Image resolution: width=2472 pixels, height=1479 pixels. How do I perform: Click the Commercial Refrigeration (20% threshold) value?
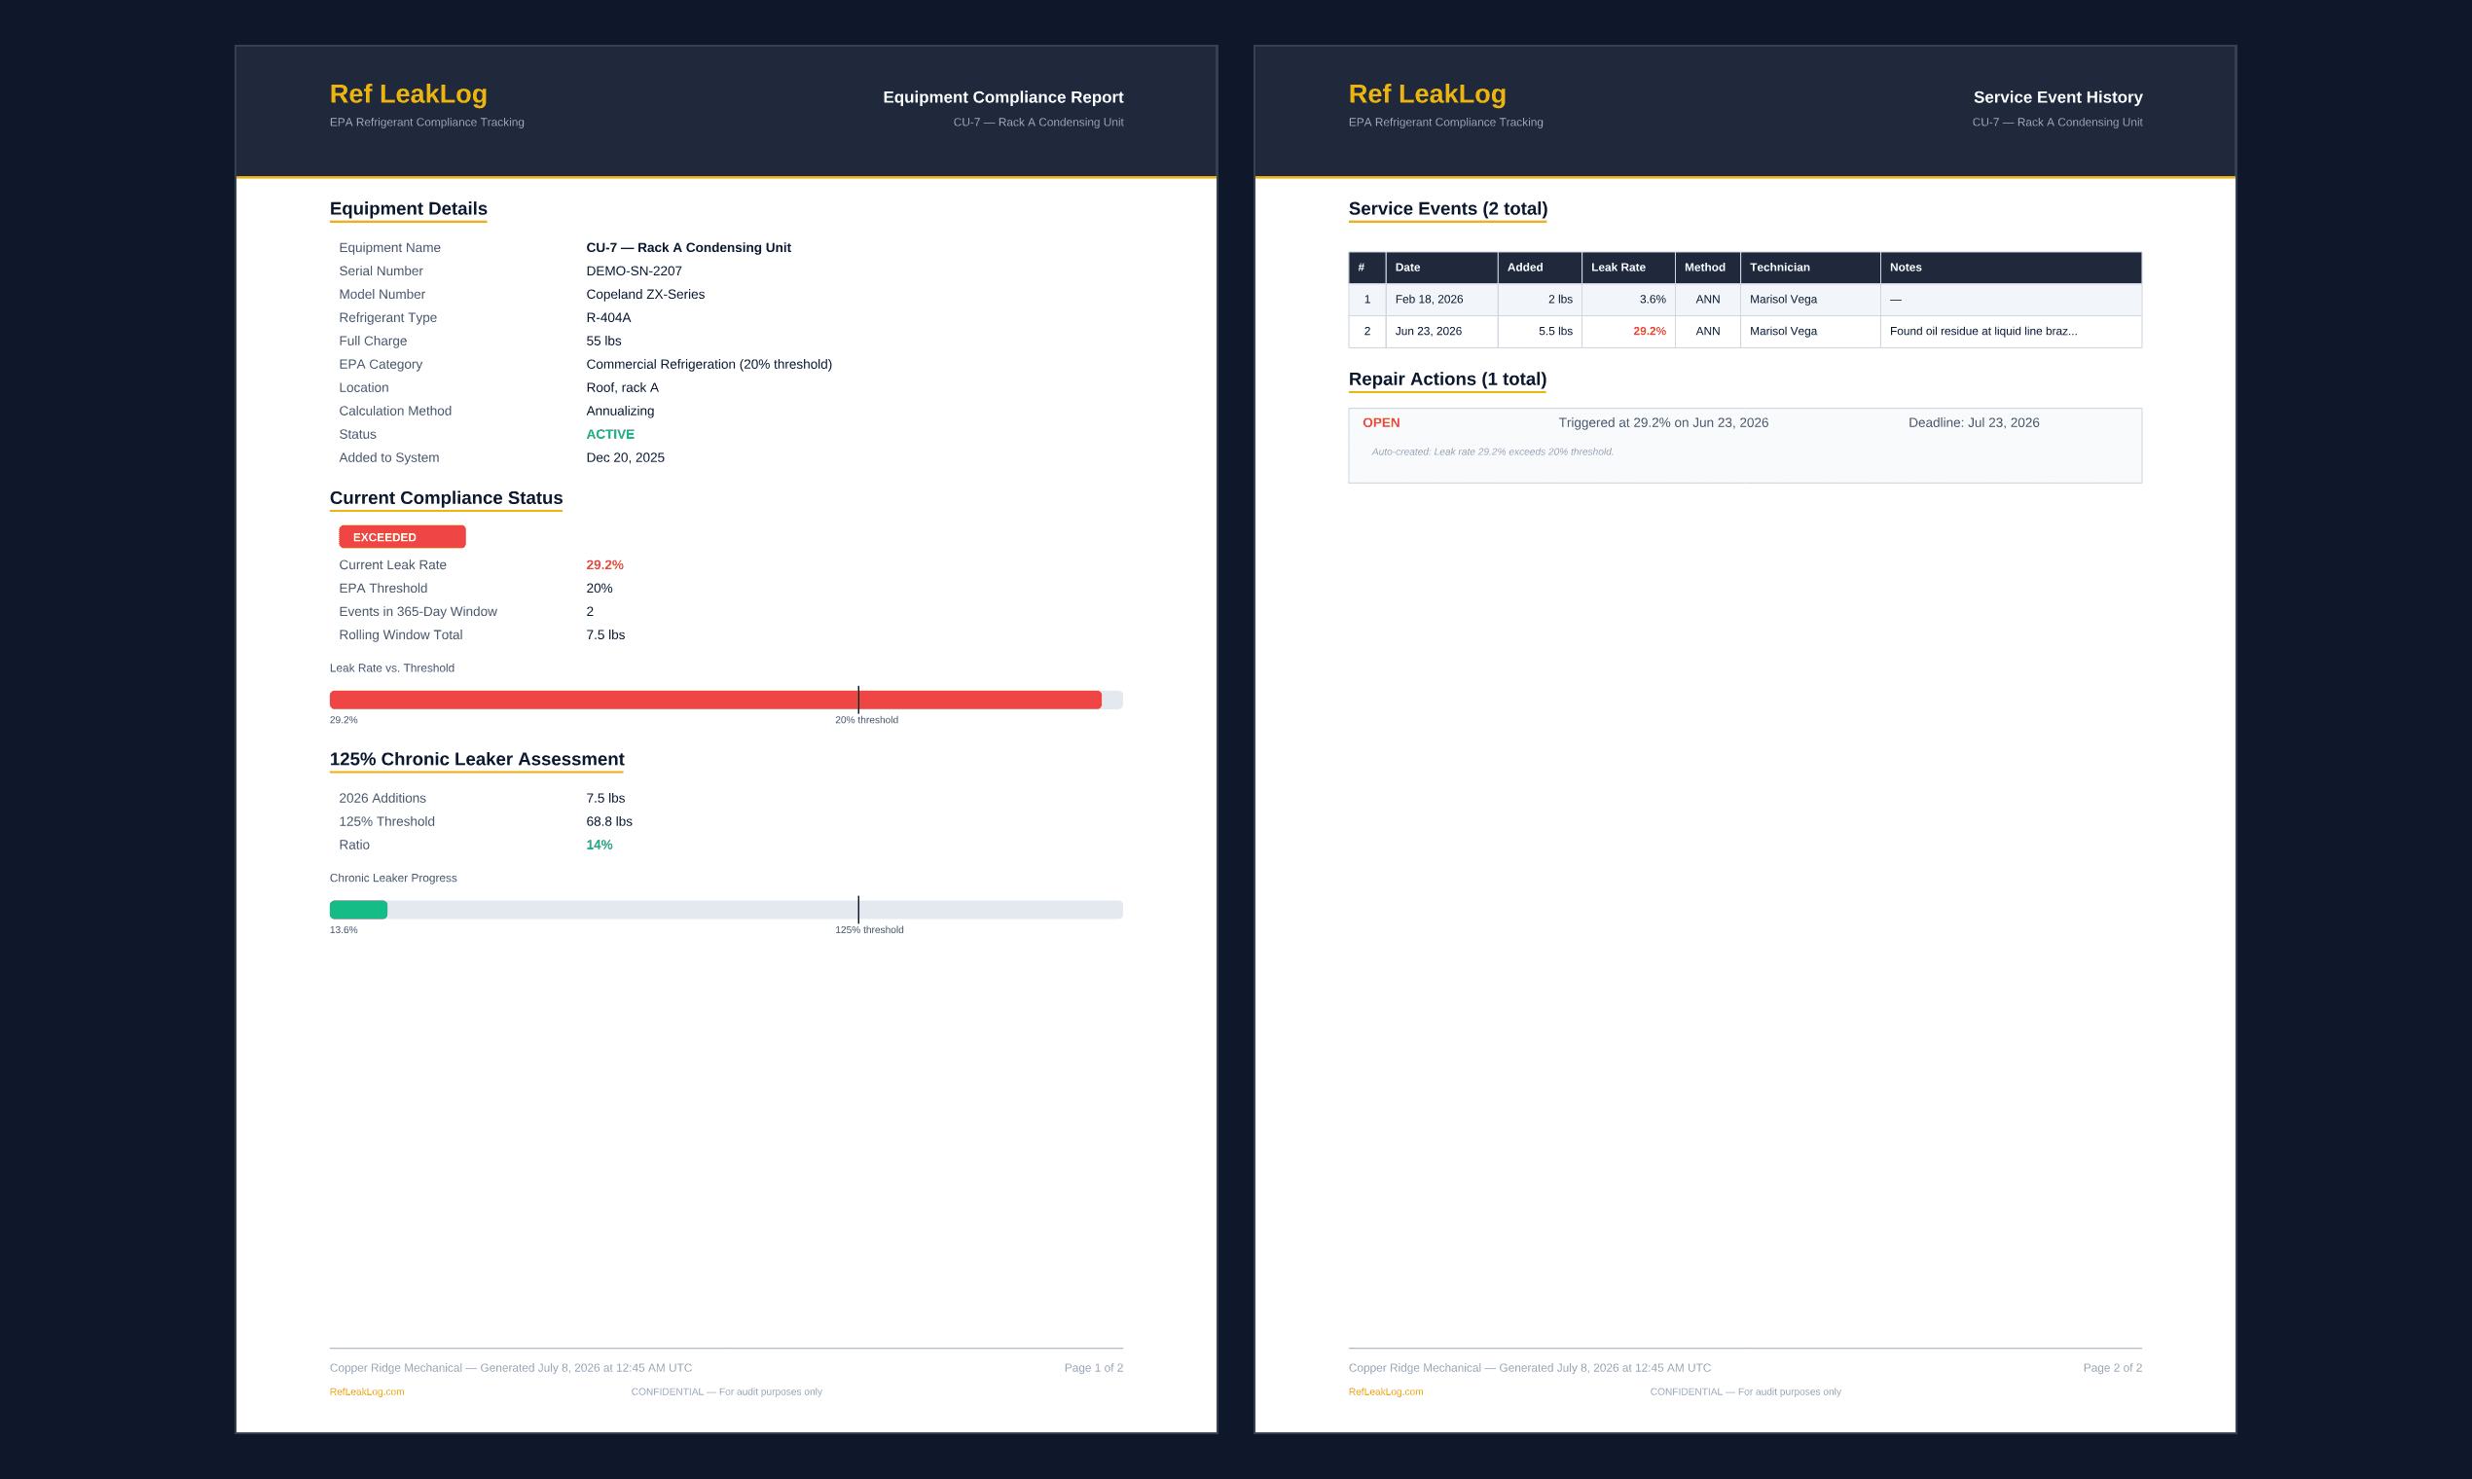pyautogui.click(x=709, y=364)
